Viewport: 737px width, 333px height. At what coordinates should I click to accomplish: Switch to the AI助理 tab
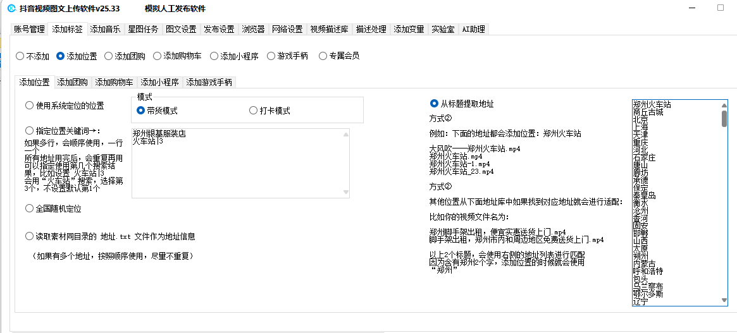click(x=473, y=29)
